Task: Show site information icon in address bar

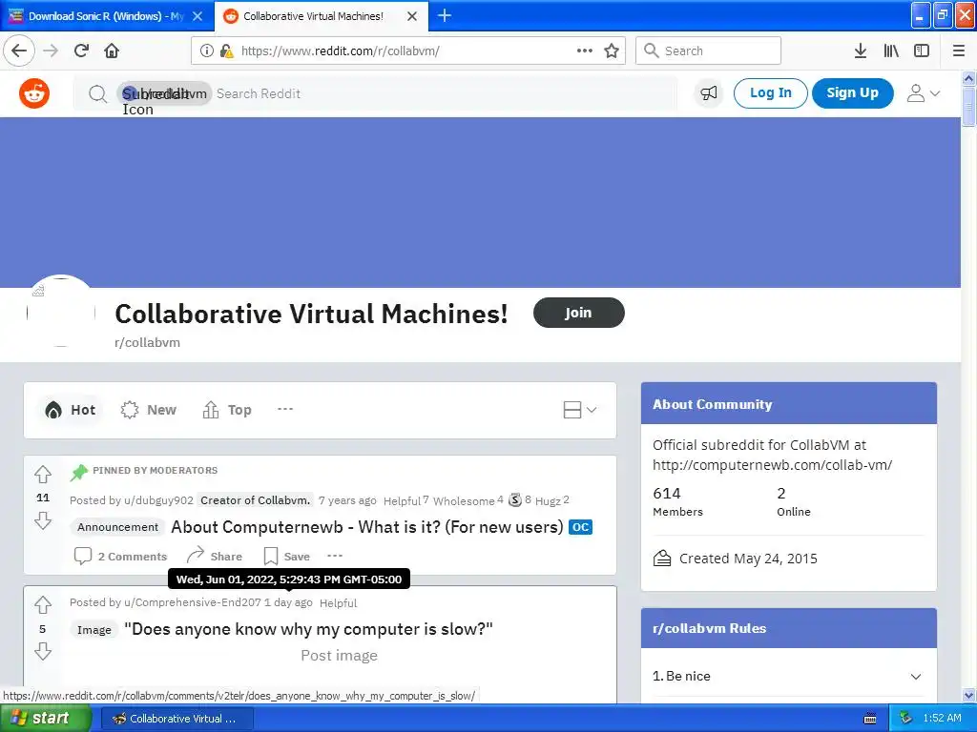Action: [x=207, y=51]
